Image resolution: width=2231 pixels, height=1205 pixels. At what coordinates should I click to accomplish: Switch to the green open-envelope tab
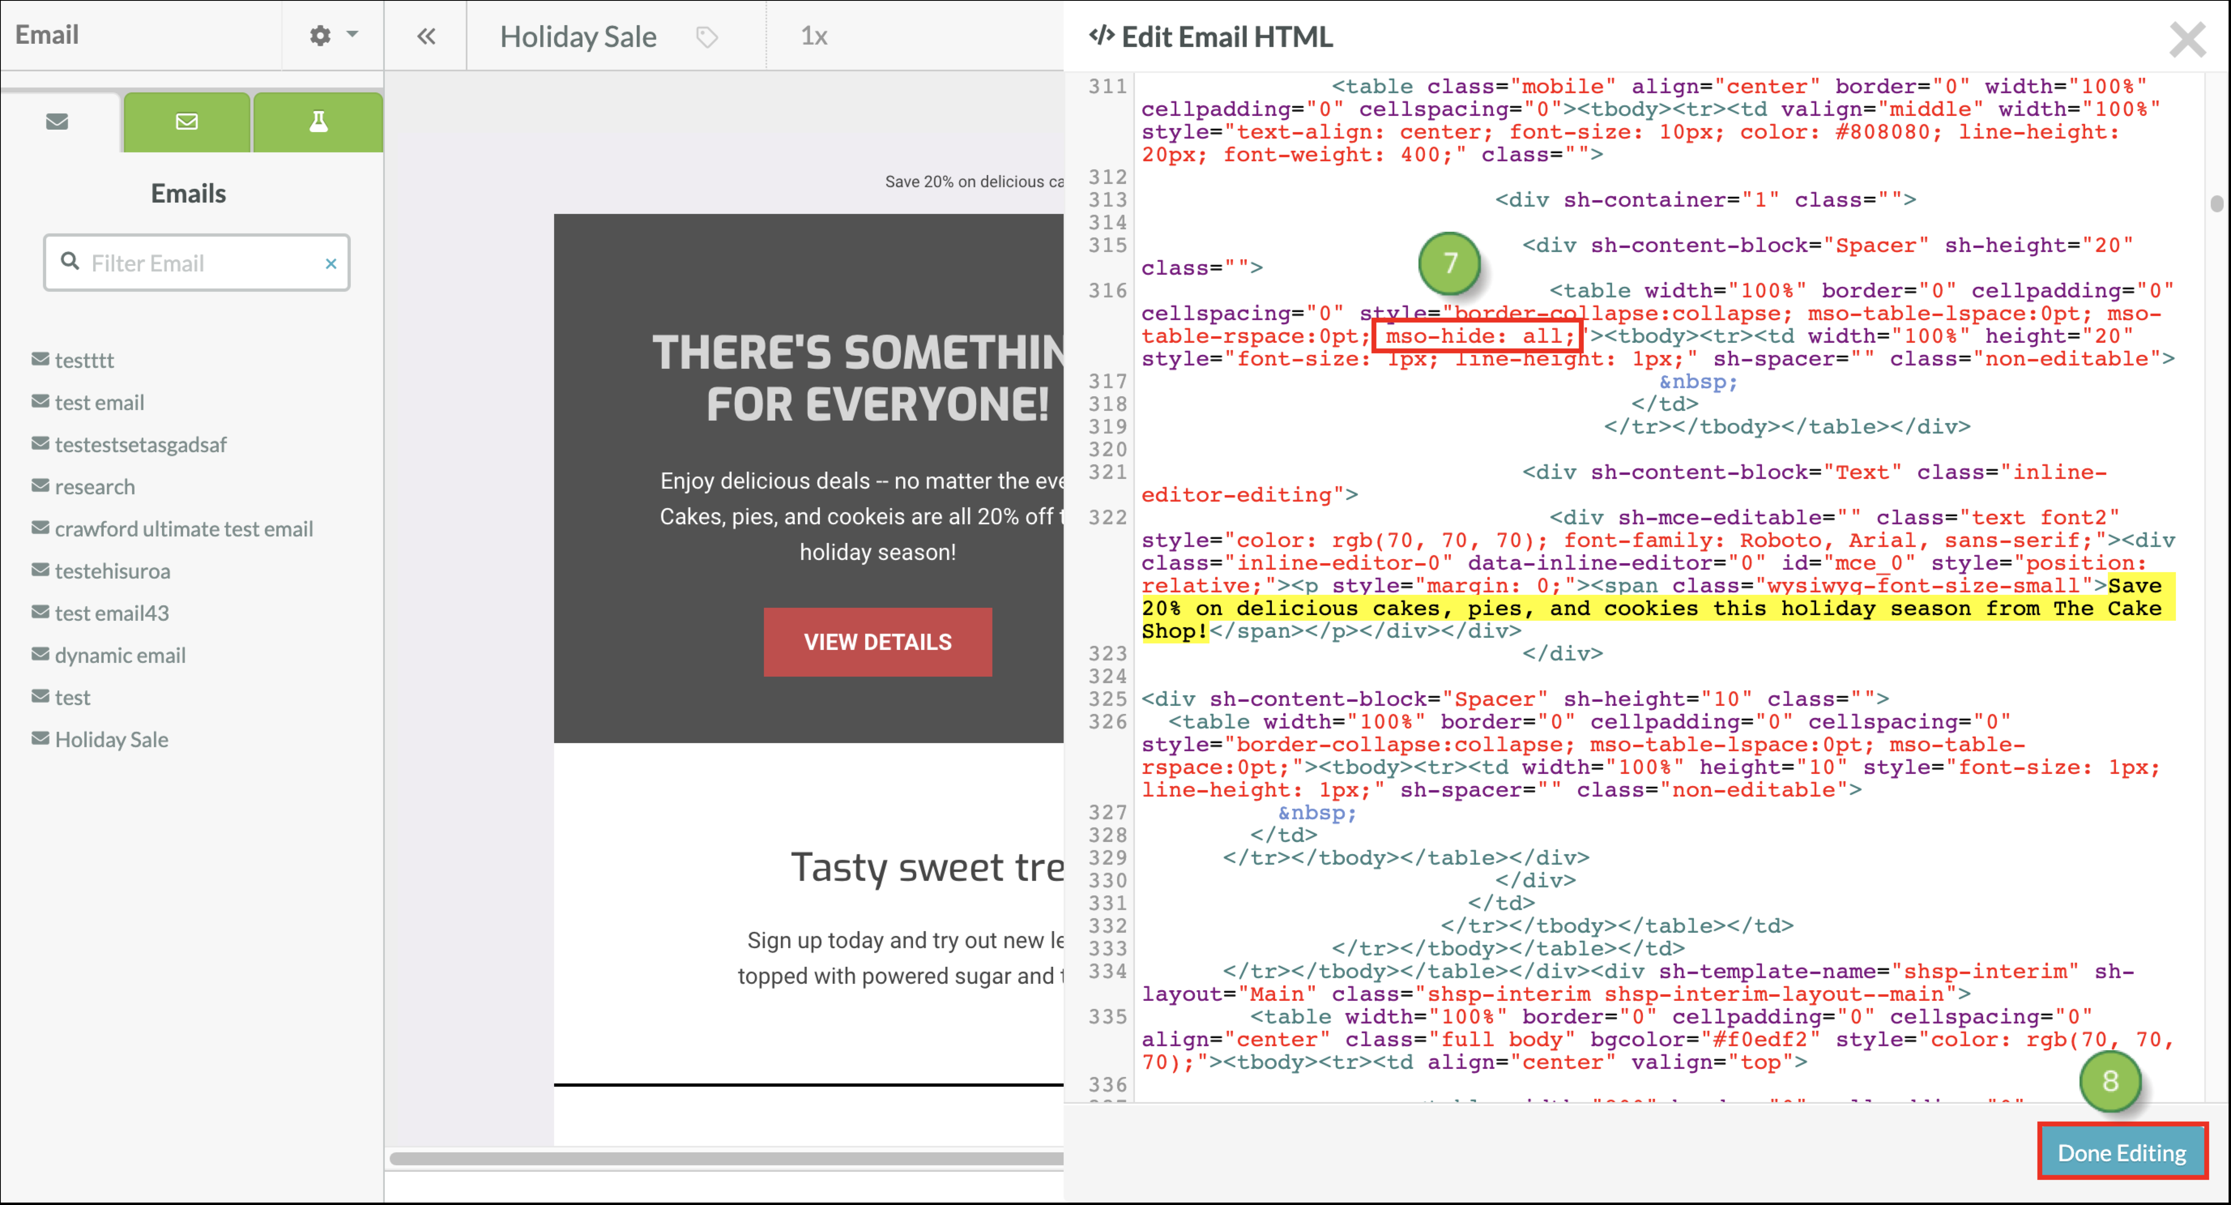tap(187, 121)
